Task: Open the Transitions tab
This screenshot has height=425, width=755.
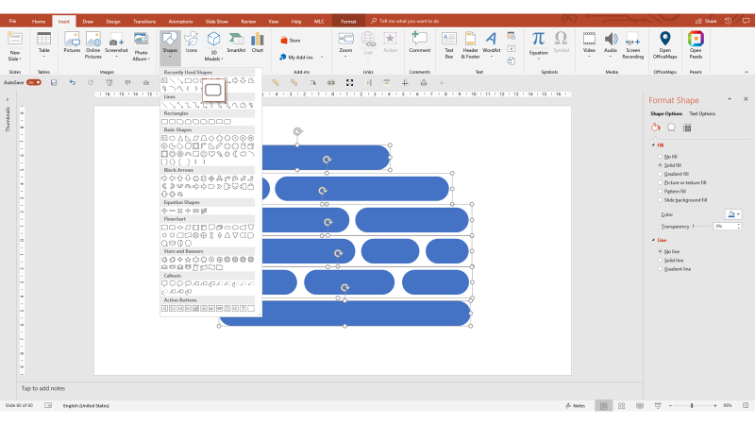Action: coord(144,21)
